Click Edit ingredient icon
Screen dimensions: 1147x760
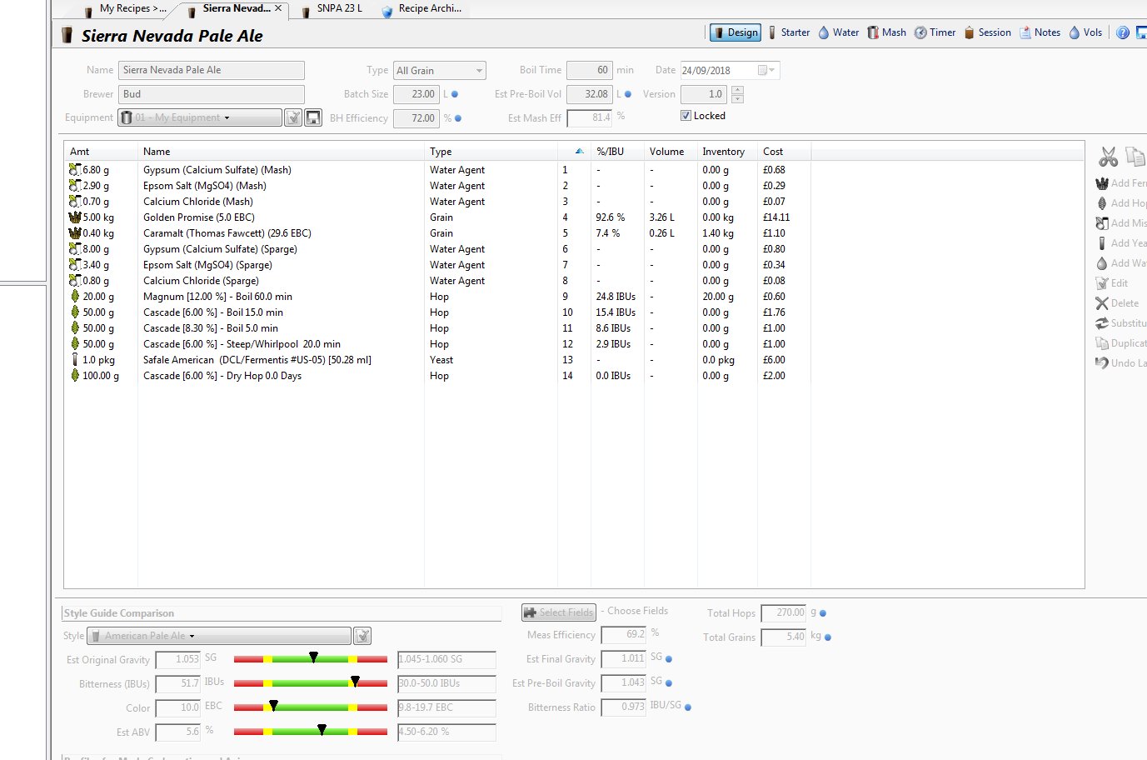click(x=1102, y=283)
